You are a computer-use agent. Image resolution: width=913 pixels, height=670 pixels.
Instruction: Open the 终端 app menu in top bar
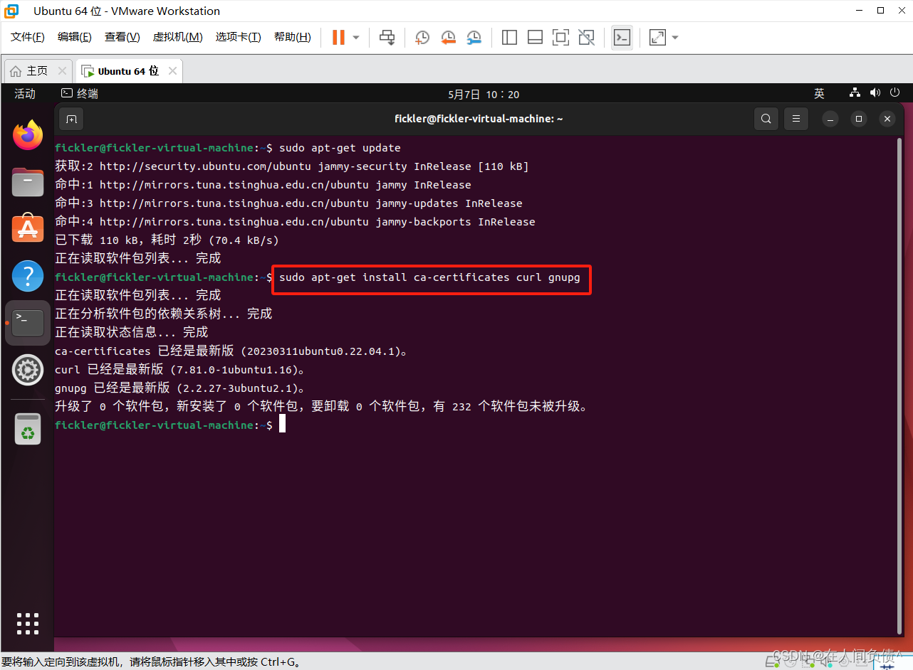coord(80,94)
